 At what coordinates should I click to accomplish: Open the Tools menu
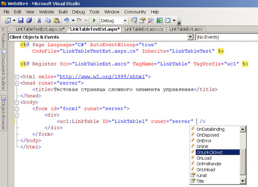tap(94, 12)
